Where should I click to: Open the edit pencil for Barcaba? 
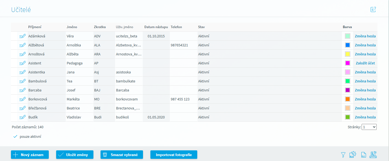click(22, 90)
